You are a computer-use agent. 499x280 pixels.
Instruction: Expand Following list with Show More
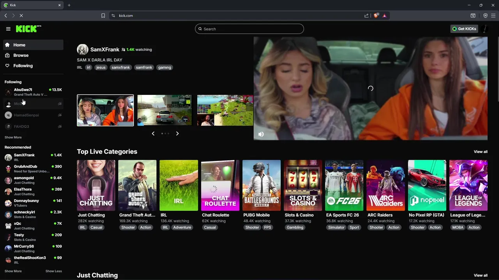(x=13, y=137)
